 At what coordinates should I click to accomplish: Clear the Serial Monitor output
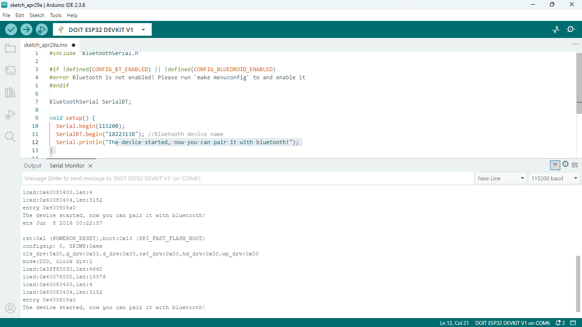pyautogui.click(x=575, y=165)
